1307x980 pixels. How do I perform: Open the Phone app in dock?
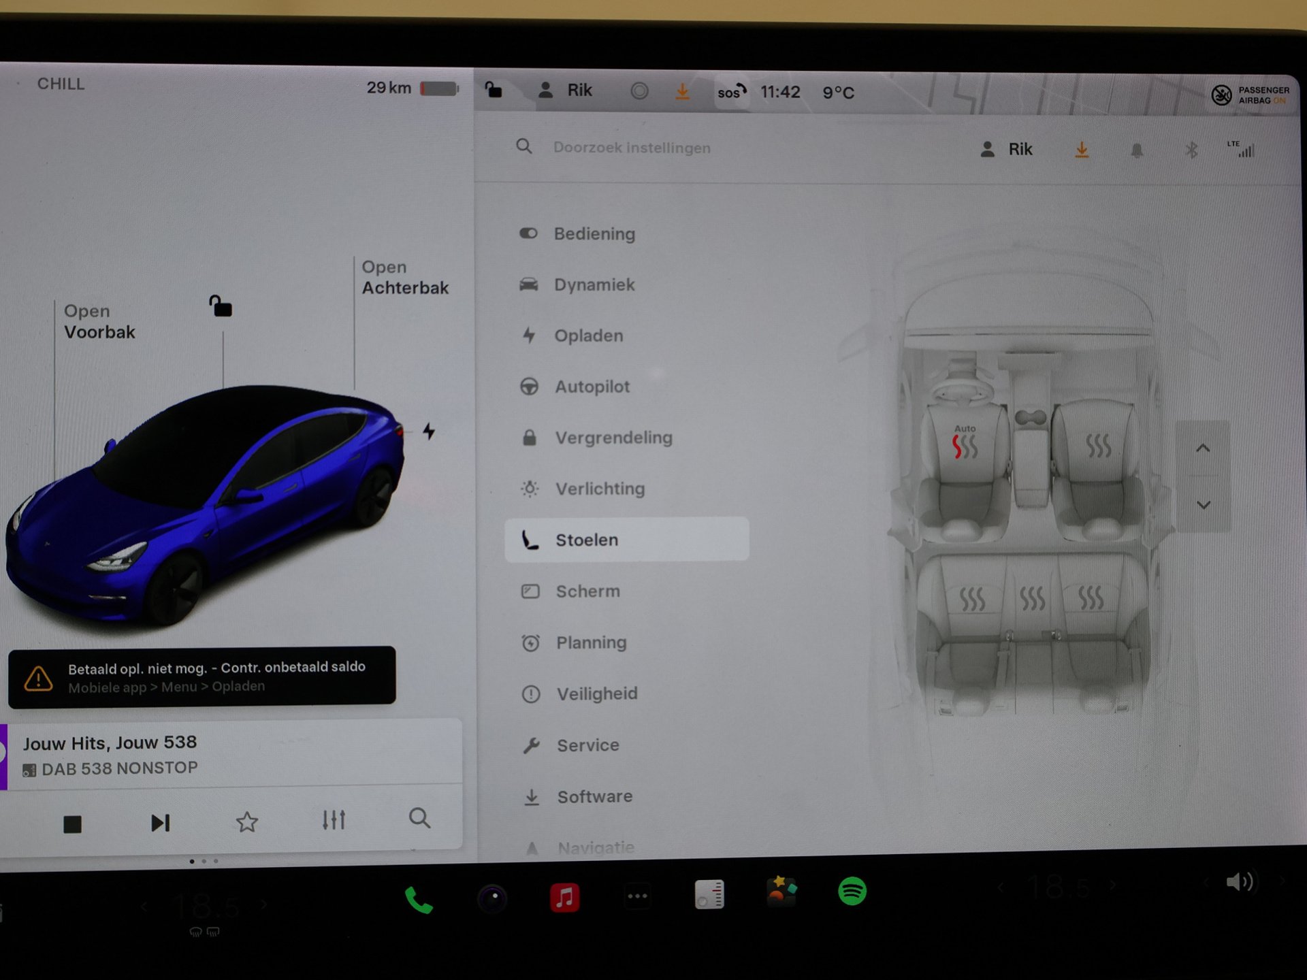(x=419, y=899)
